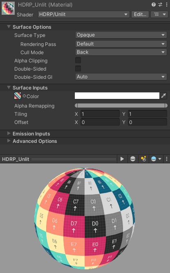The image size is (170, 273).
Task: Open the Surface Type dropdown
Action: click(121, 35)
